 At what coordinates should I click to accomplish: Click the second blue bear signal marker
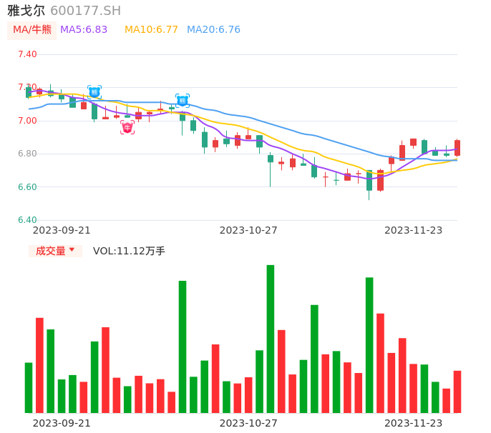(183, 100)
